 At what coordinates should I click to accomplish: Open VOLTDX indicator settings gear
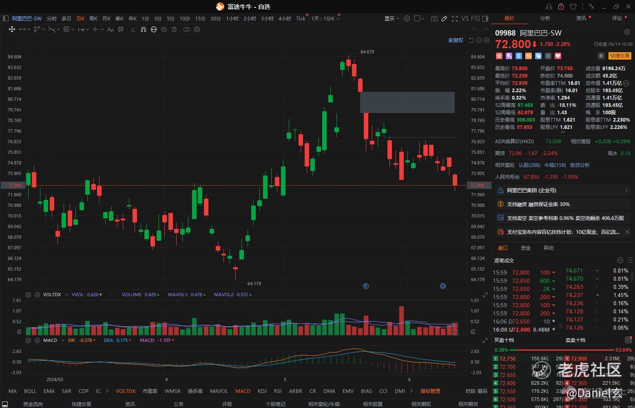(28, 295)
